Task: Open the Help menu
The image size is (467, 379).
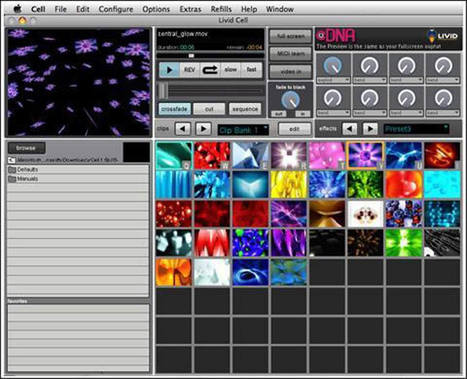Action: pyautogui.click(x=249, y=9)
